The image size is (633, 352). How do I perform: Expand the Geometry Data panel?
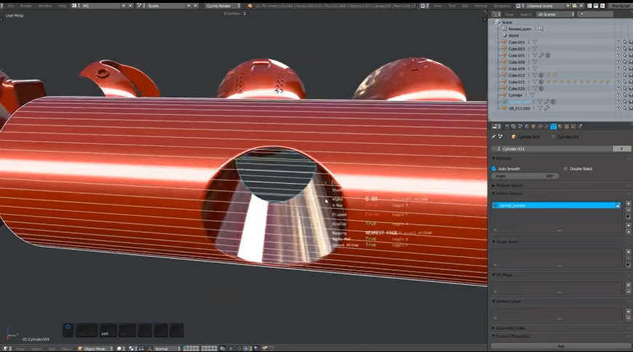click(x=509, y=328)
